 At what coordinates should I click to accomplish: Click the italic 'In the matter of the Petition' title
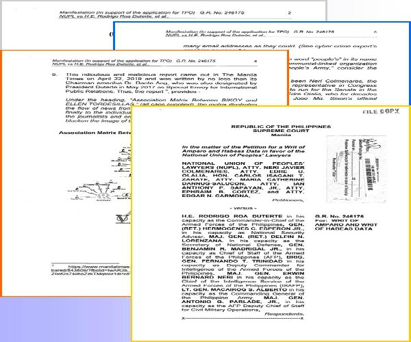243,151
